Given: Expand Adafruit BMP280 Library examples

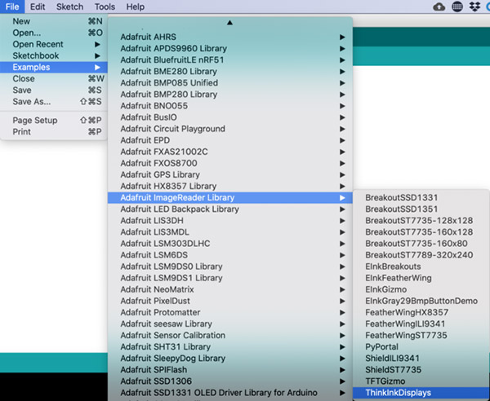Looking at the screenshot, I should pyautogui.click(x=230, y=95).
